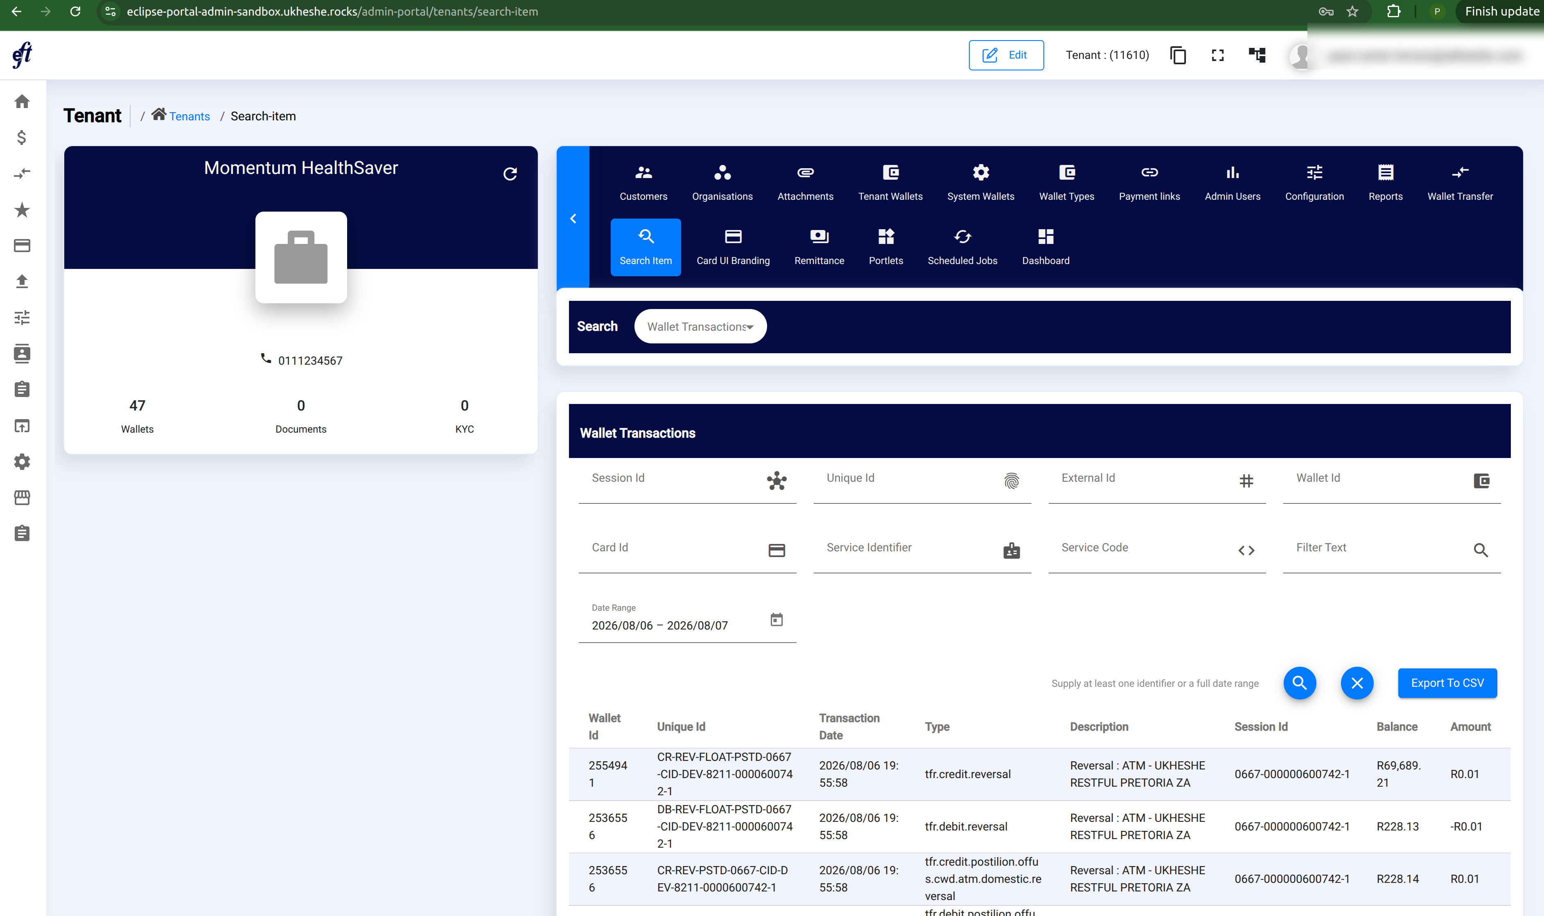Open the gear settings icon in the sidebar
Screen dimensions: 1544x916
pos(22,462)
